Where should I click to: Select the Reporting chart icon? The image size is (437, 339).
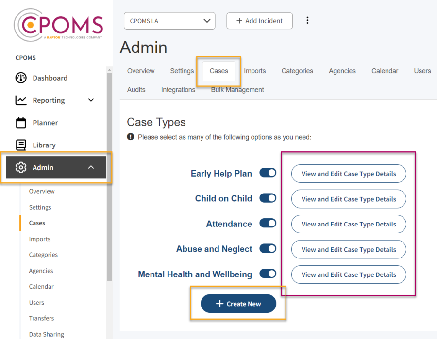(20, 100)
